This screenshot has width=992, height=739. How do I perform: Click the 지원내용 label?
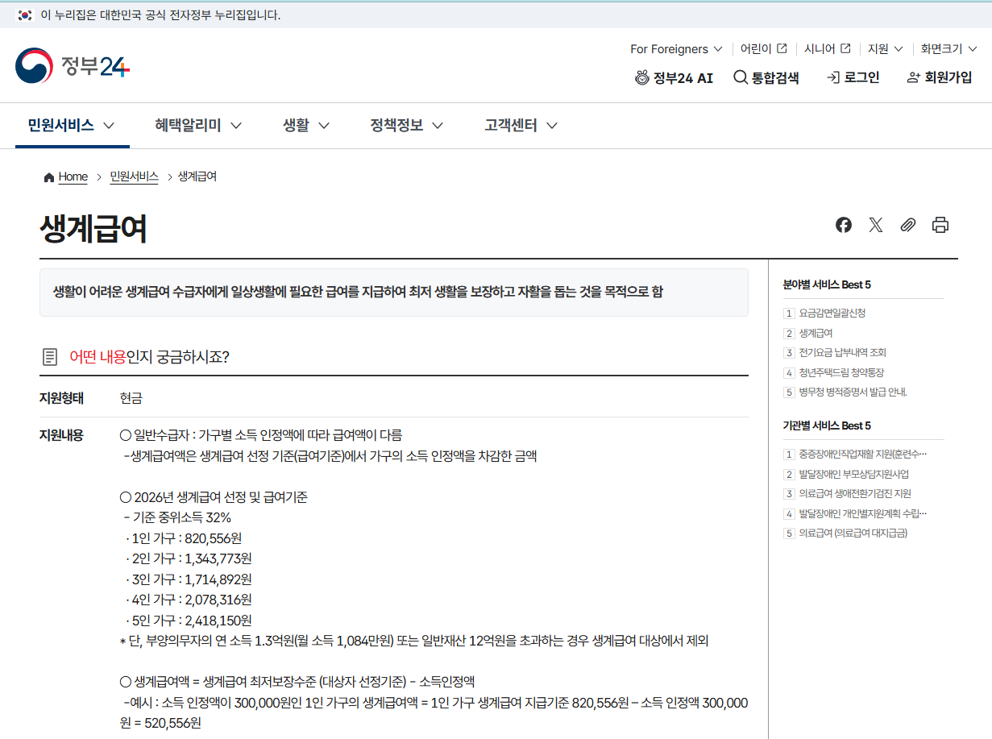[x=61, y=435]
